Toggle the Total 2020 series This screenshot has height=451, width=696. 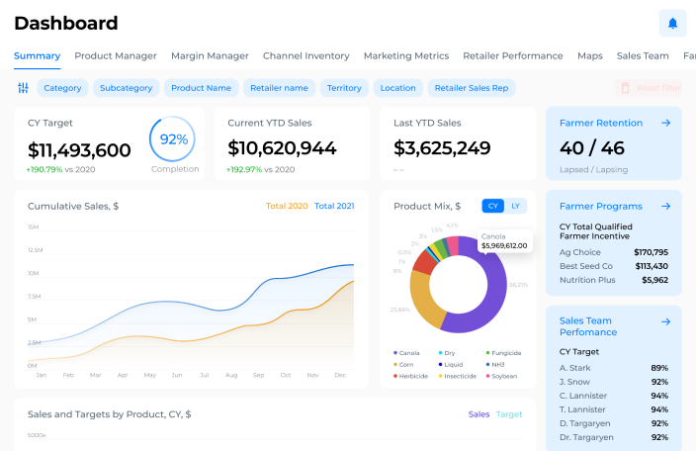click(287, 206)
